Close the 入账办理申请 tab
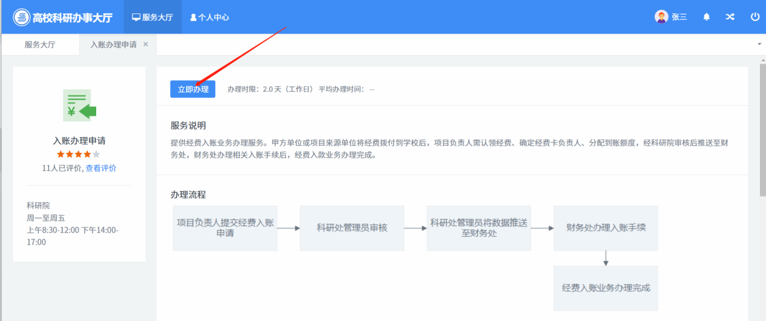766x321 pixels. click(x=146, y=45)
